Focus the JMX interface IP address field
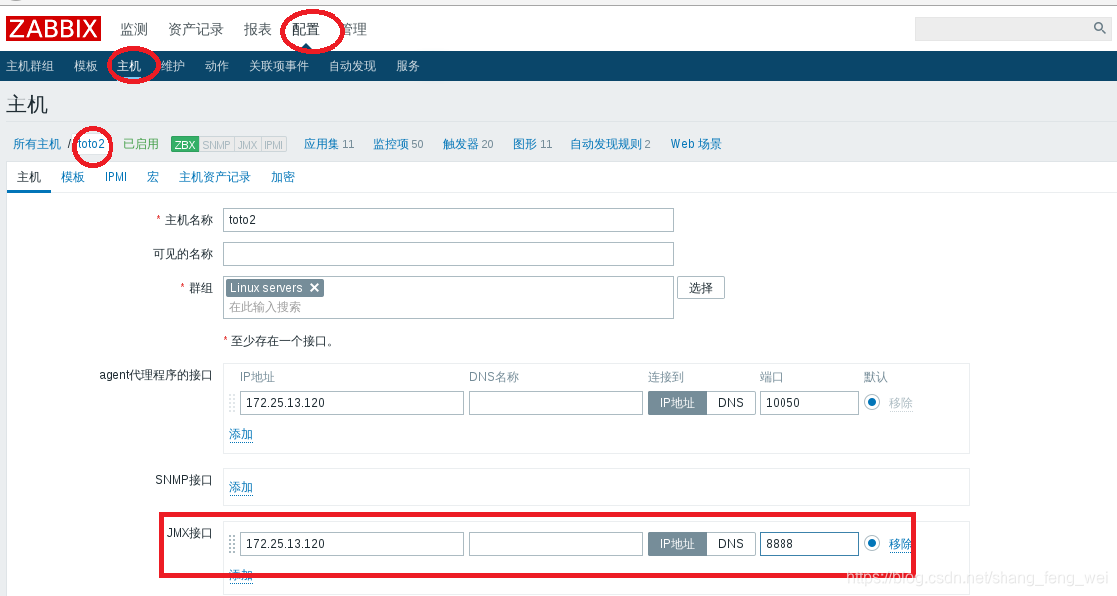 (x=351, y=544)
